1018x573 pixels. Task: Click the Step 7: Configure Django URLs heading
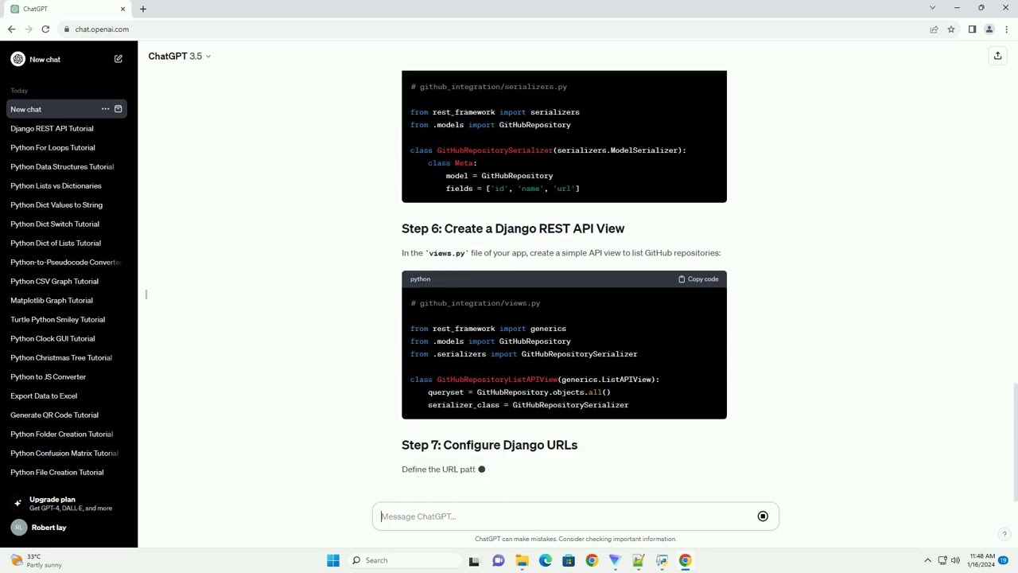click(489, 445)
